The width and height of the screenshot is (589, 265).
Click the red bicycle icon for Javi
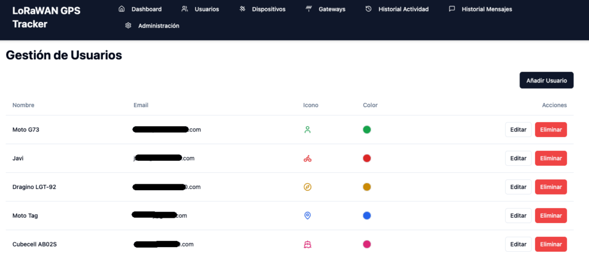(x=307, y=158)
